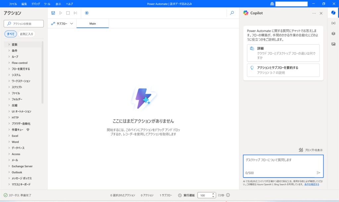Open Copilot pane more options ellipsis

pyautogui.click(x=314, y=13)
